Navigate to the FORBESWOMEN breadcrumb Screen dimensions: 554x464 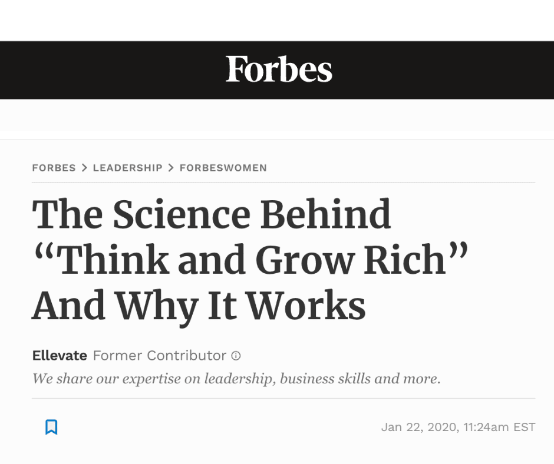[x=223, y=168]
